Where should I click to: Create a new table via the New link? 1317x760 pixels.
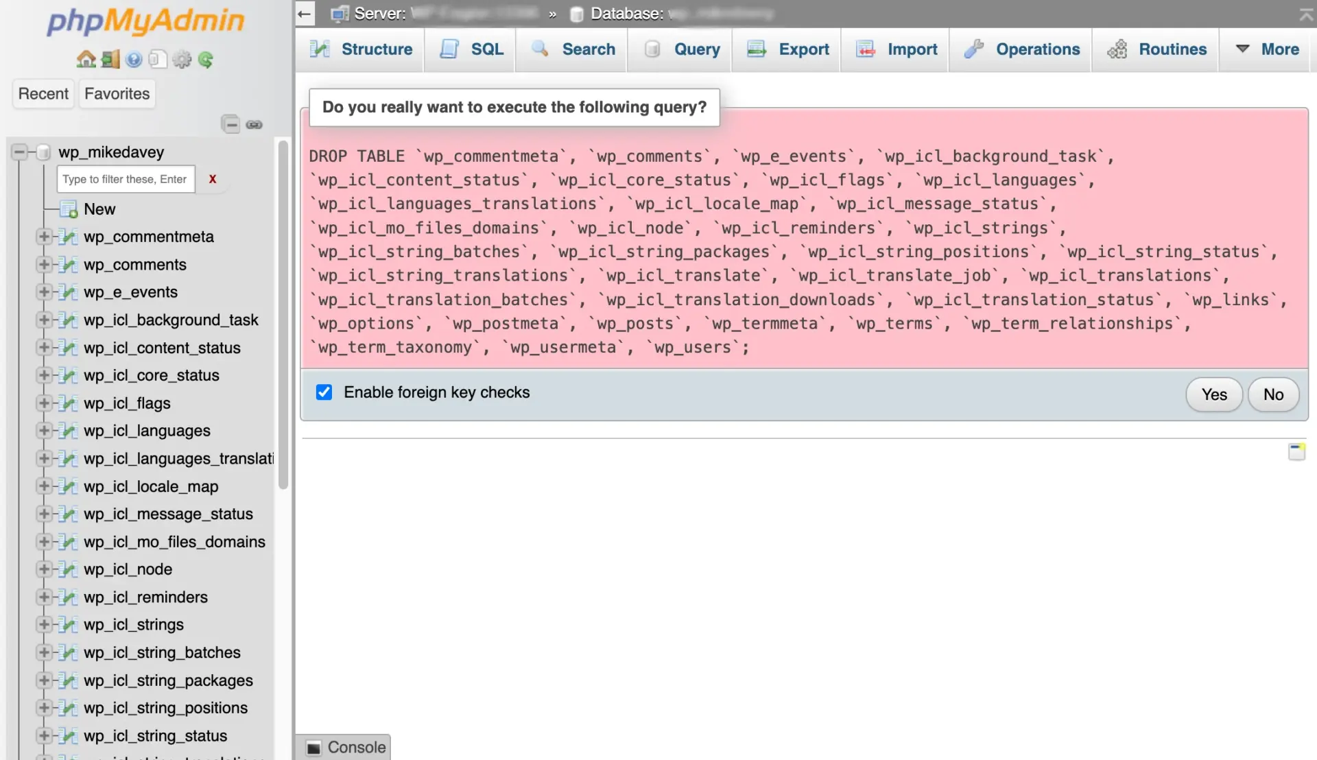coord(99,209)
